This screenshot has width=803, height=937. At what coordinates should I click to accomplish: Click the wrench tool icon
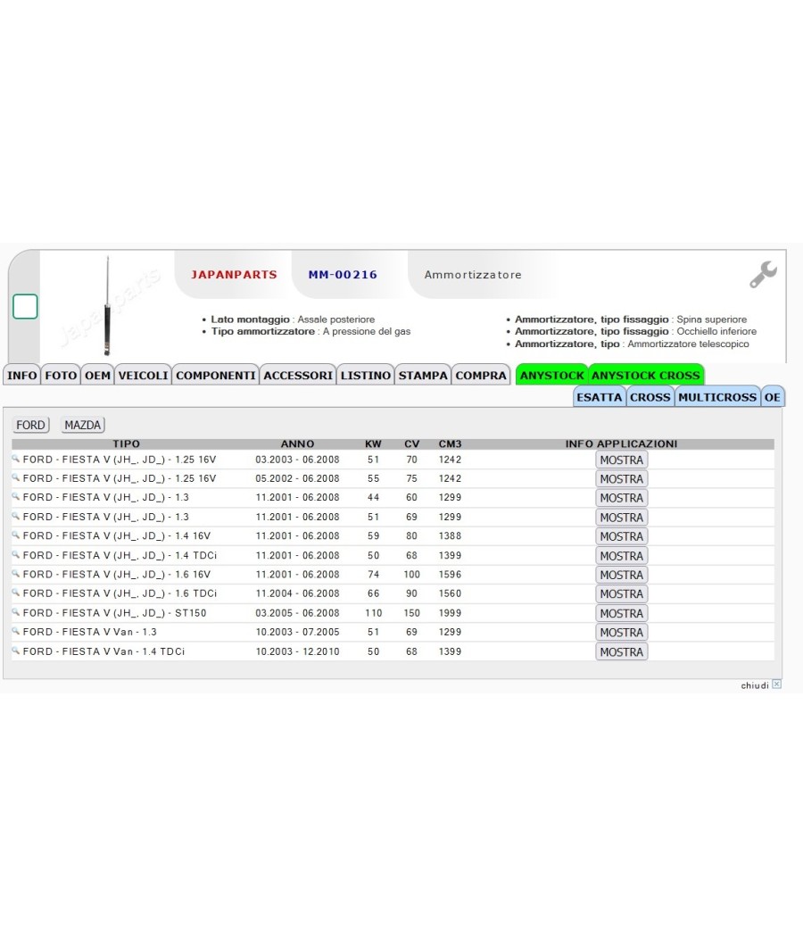coord(763,274)
